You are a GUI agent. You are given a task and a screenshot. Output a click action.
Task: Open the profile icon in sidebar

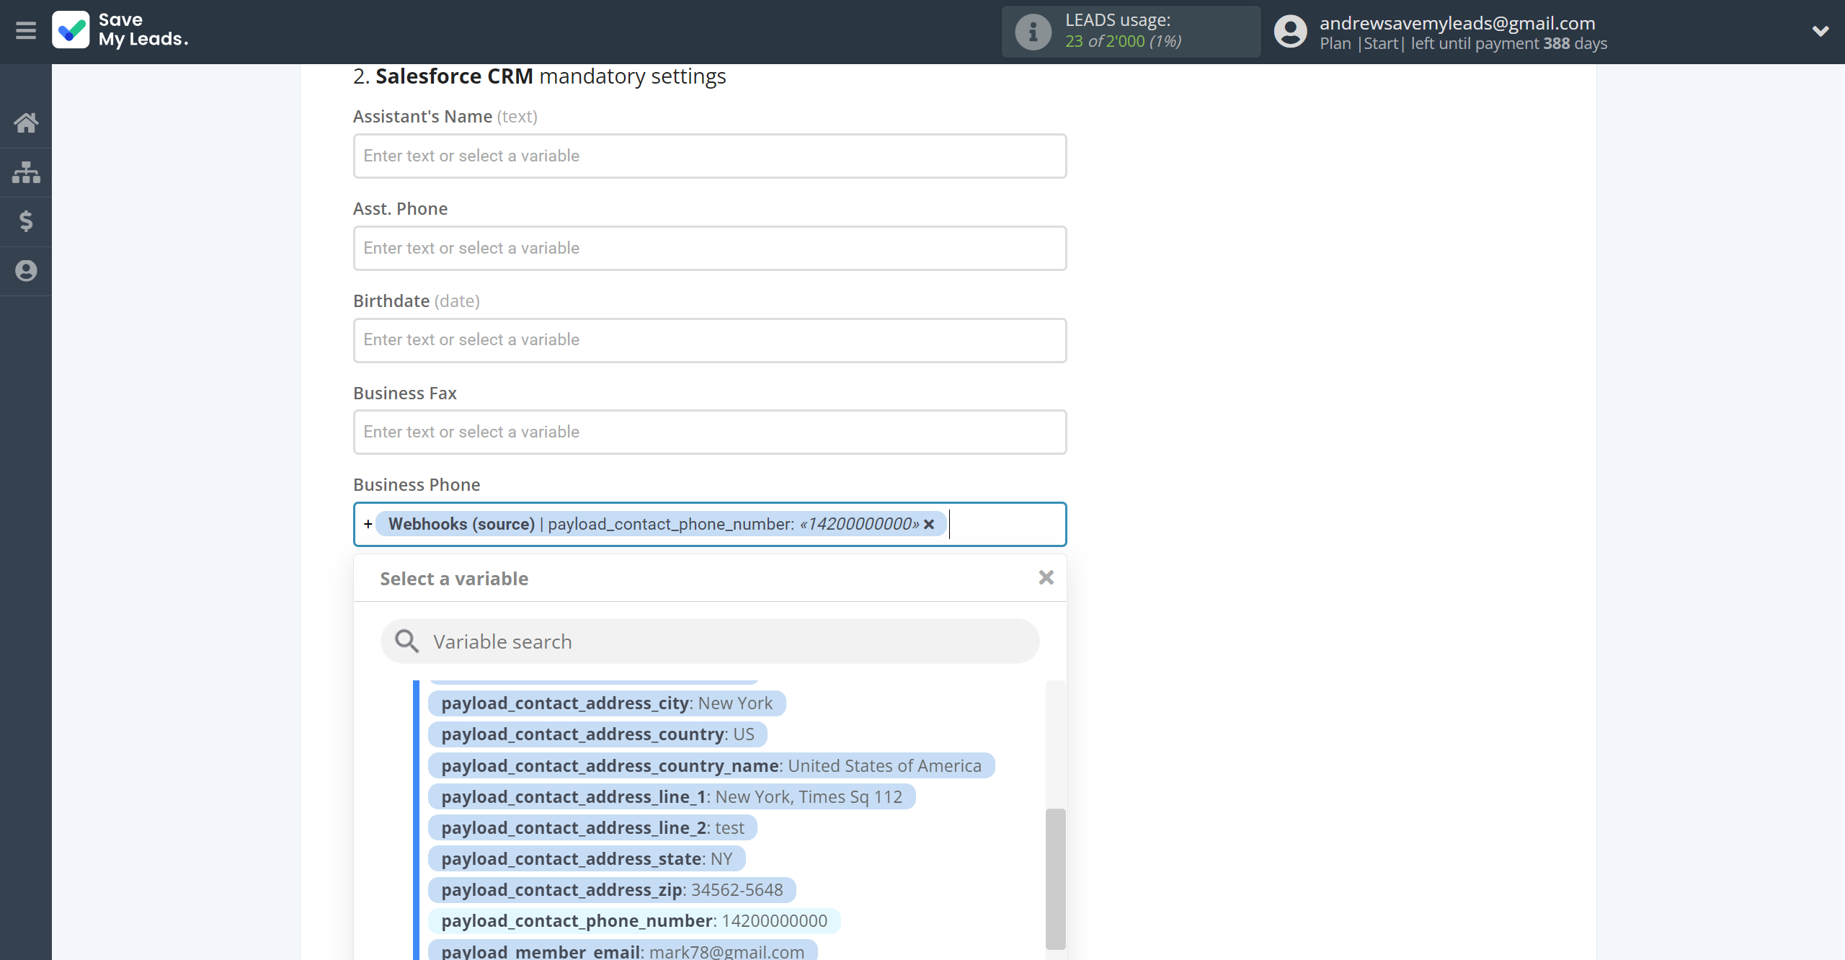[26, 271]
